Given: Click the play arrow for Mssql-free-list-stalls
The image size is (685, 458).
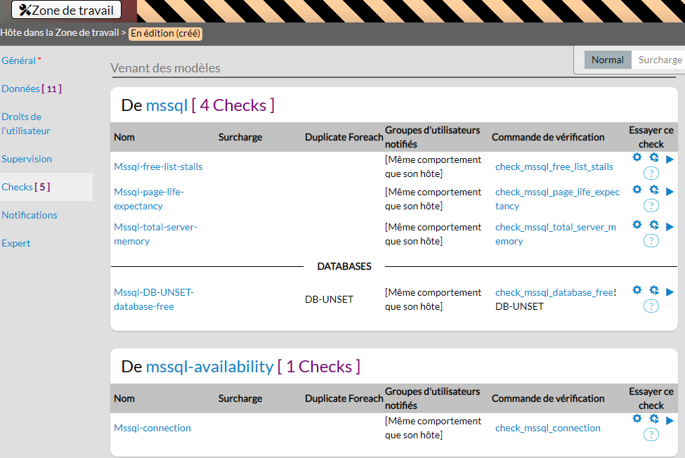Looking at the screenshot, I should [x=670, y=159].
